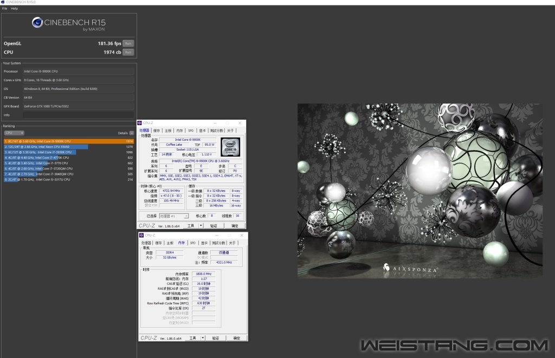Click the Intel Core i9 badge in CPU-Z
The height and width of the screenshot is (358, 555).
pos(230,147)
